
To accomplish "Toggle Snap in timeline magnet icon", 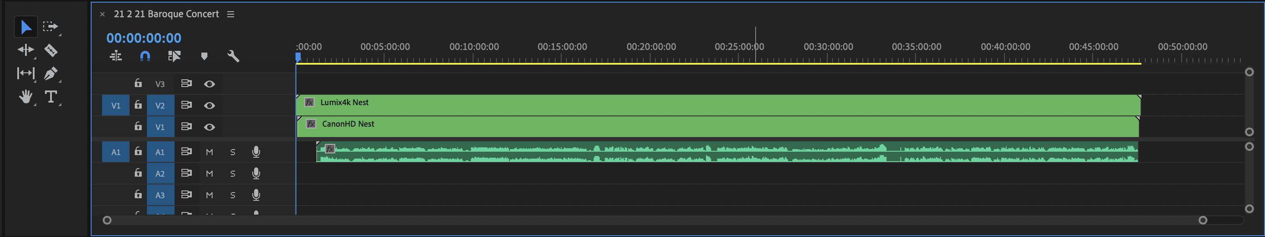I will (145, 56).
